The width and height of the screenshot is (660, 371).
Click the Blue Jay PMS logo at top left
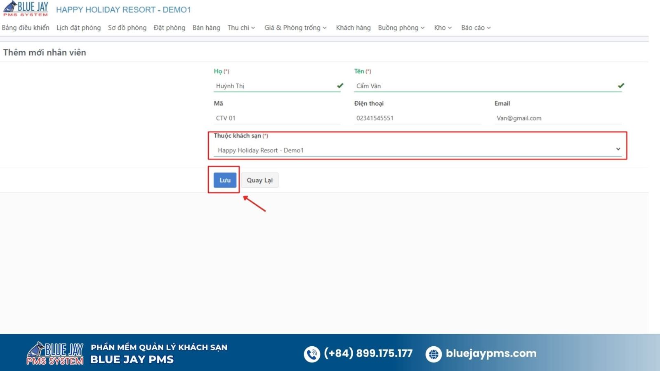point(26,8)
